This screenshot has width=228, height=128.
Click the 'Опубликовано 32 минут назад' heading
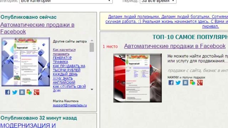pyautogui.click(x=39, y=118)
